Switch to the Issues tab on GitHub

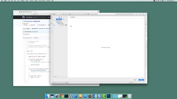[32, 25]
